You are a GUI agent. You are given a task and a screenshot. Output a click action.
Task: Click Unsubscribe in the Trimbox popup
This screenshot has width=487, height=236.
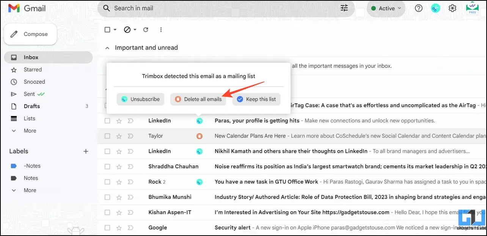coord(140,99)
